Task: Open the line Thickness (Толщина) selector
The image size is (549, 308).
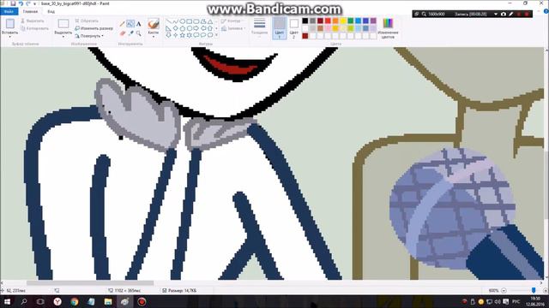Action: [259, 27]
